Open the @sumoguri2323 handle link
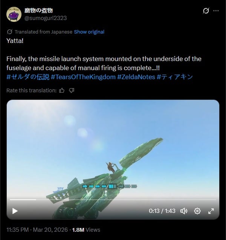The image size is (226, 240). pos(46,18)
